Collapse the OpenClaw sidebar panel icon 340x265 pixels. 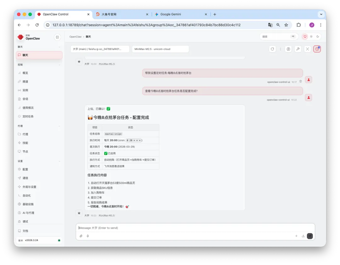coord(57,37)
